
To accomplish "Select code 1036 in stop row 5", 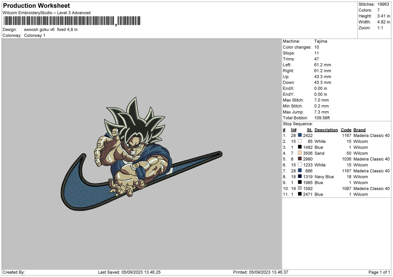I will click(x=347, y=159).
